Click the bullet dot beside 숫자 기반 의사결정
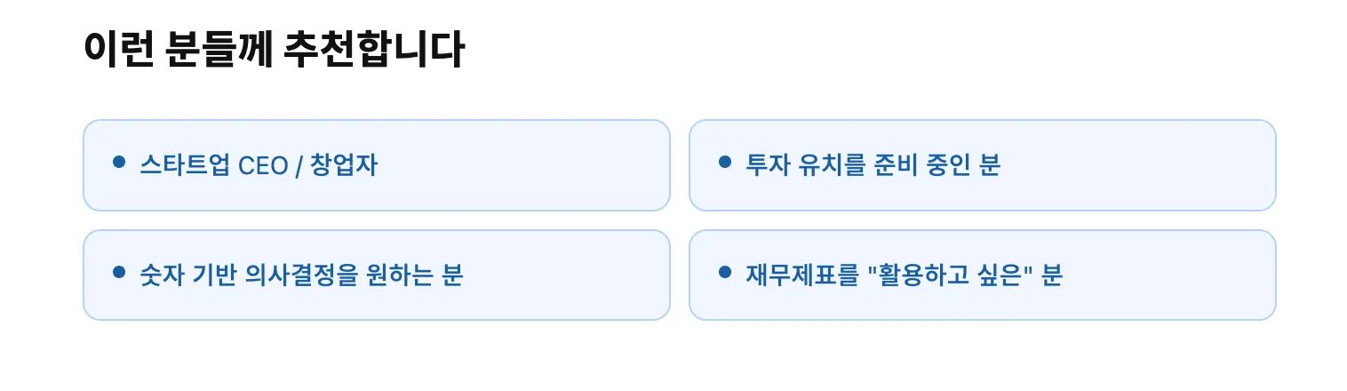 click(119, 272)
